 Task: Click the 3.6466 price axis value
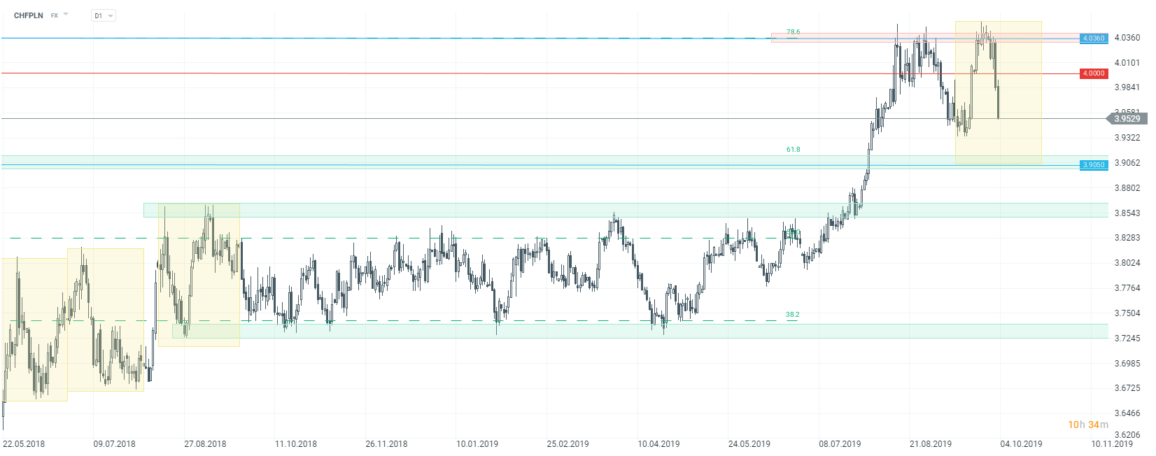coord(1127,413)
